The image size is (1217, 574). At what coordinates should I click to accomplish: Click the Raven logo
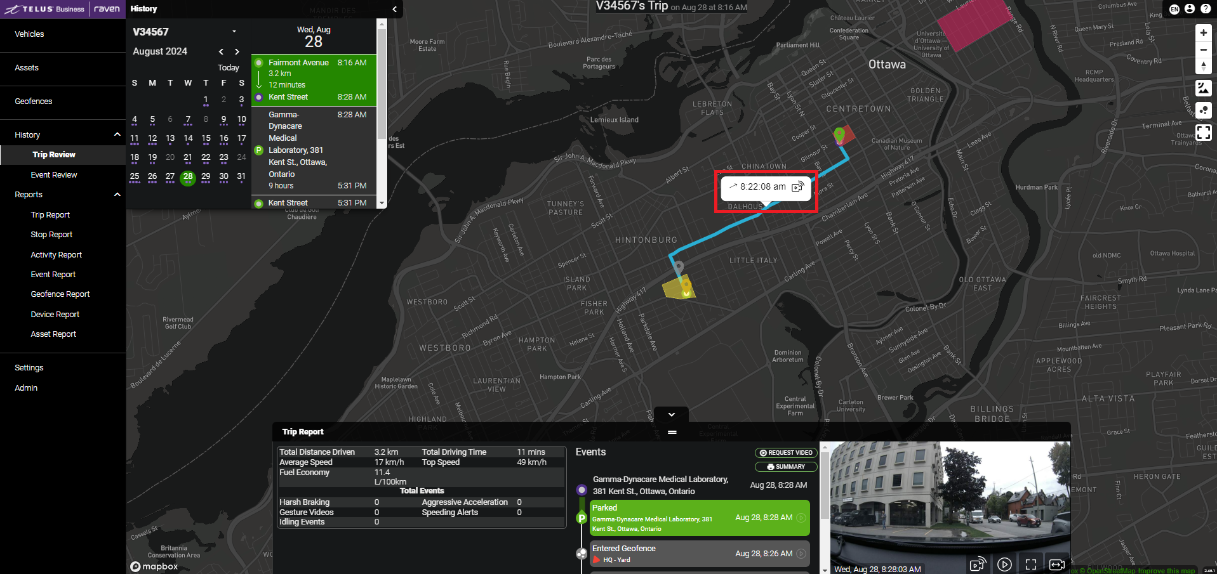click(x=107, y=9)
